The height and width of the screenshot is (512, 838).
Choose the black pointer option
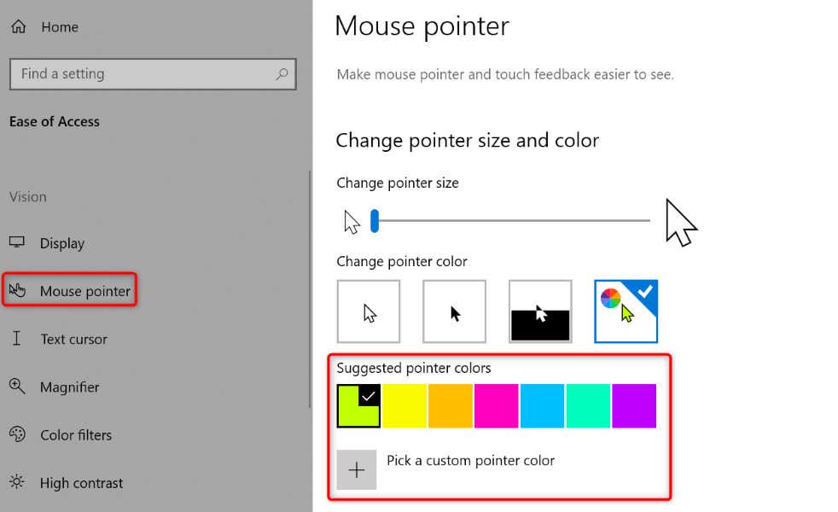454,311
